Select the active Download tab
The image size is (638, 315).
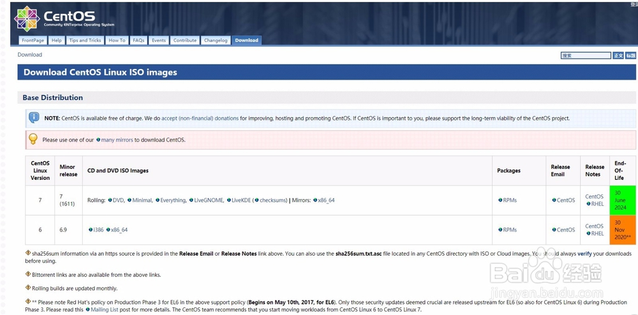(246, 40)
